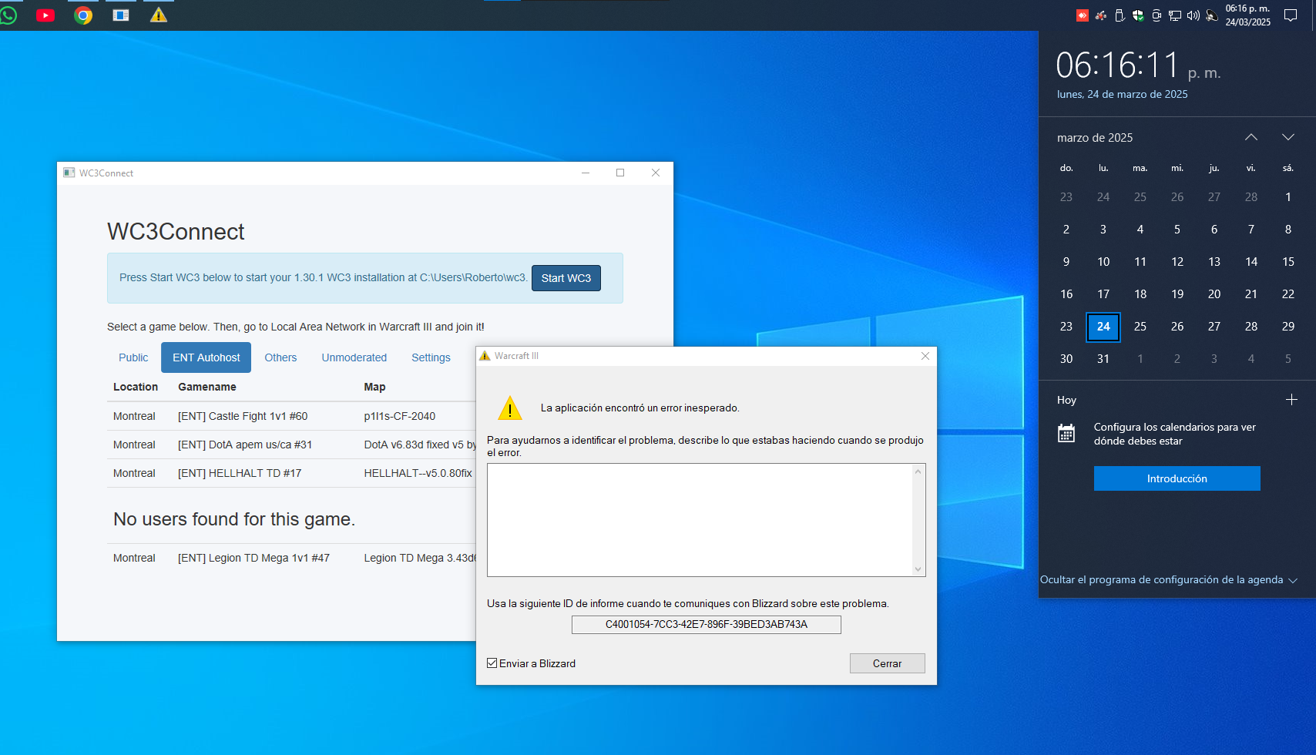Click the yellow warning icon in Warcraft III dialog
This screenshot has height=755, width=1316.
coord(510,408)
